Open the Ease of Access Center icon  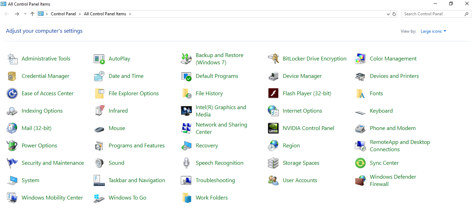coord(12,94)
